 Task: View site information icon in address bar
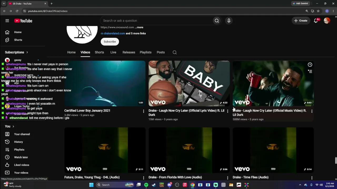tap(24, 11)
